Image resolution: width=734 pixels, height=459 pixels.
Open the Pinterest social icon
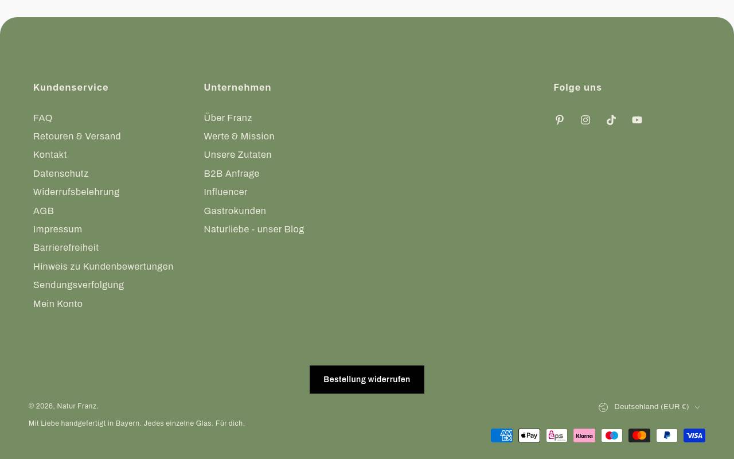[560, 120]
